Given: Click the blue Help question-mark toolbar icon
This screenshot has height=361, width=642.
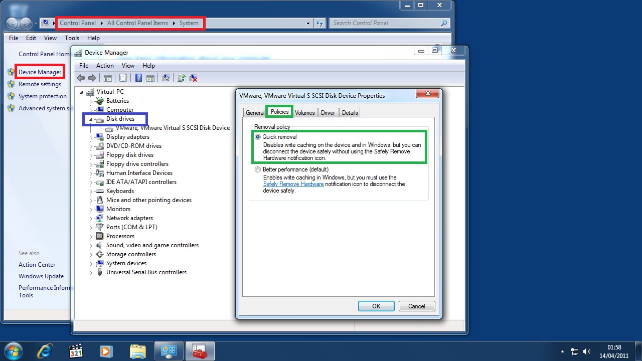Looking at the screenshot, I should [138, 78].
